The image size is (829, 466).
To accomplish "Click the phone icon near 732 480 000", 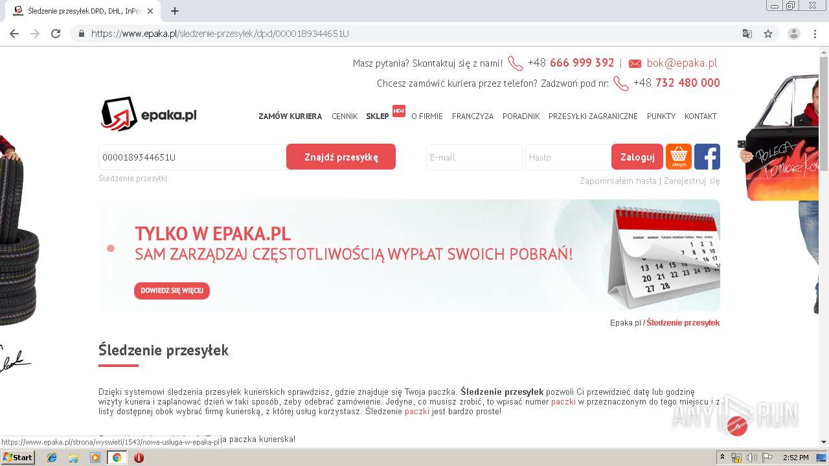I will tap(621, 83).
